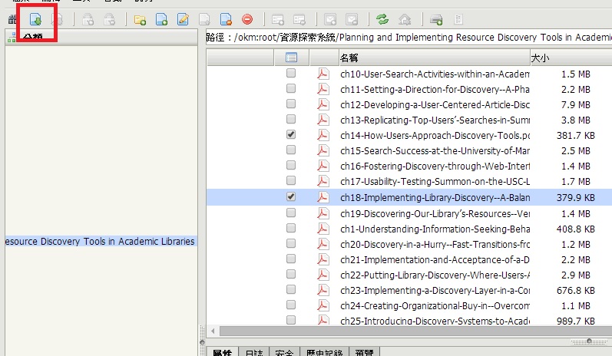Create a new folder via toolbar icon
Screen dimensions: 612x356
[x=140, y=19]
